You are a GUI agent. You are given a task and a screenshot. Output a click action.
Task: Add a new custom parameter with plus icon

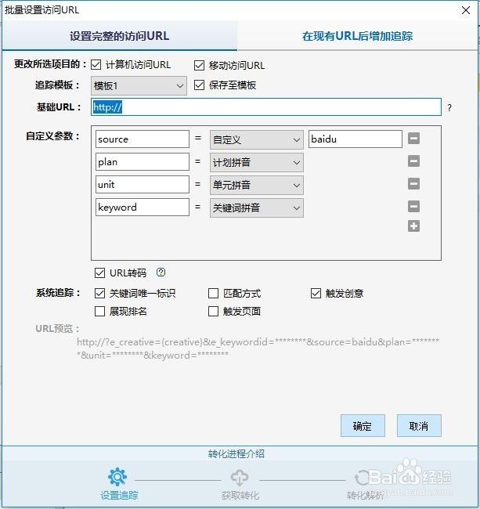pyautogui.click(x=414, y=226)
